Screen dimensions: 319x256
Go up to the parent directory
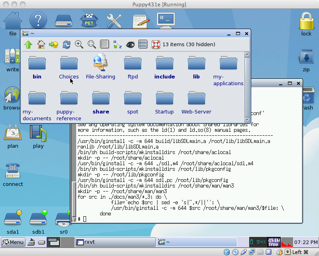(28, 44)
